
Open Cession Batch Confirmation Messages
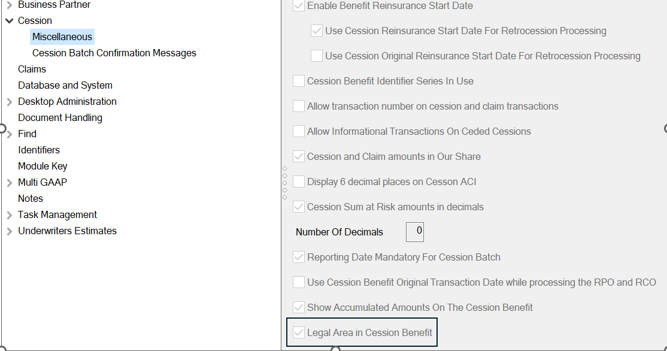(x=114, y=53)
